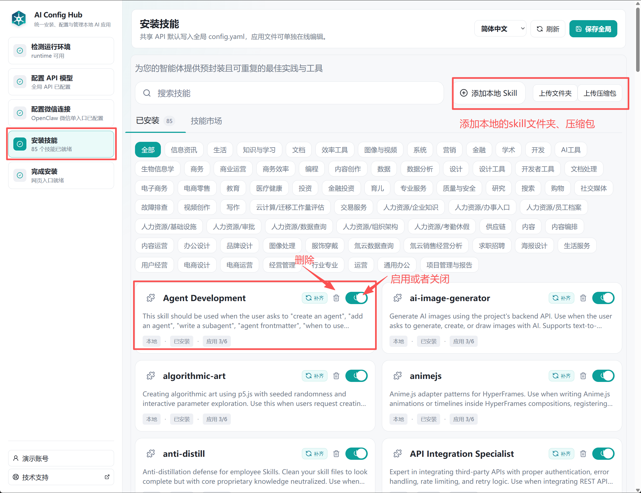Toggle Agent Development skill off
The width and height of the screenshot is (641, 493).
click(x=357, y=298)
